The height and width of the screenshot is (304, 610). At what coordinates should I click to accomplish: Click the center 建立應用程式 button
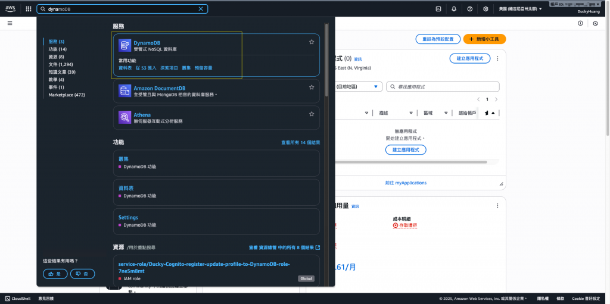(406, 150)
